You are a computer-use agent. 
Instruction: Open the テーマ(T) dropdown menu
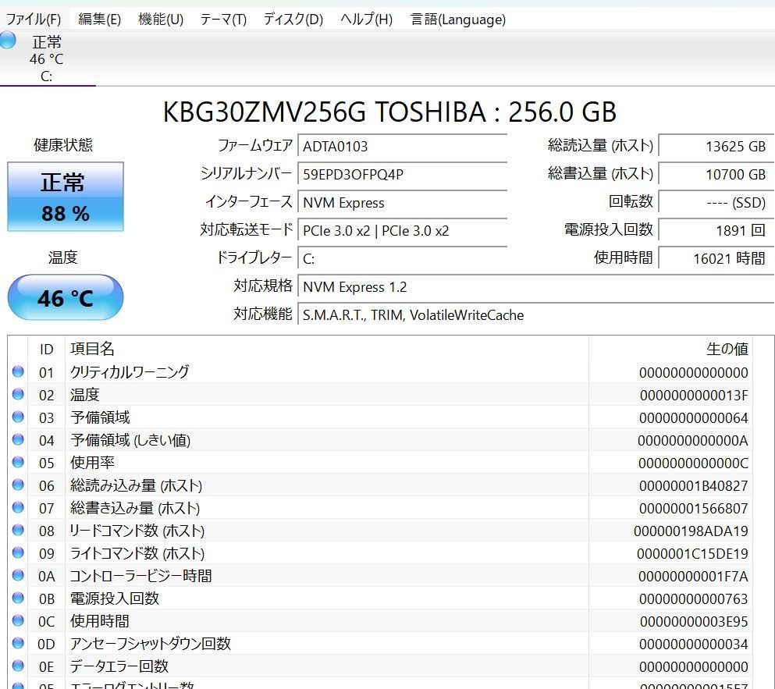click(223, 19)
